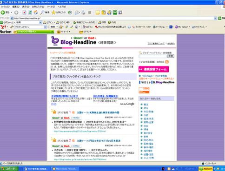Click the yellow note toolbar icon
225x171 pixels.
pyautogui.click(x=98, y=13)
